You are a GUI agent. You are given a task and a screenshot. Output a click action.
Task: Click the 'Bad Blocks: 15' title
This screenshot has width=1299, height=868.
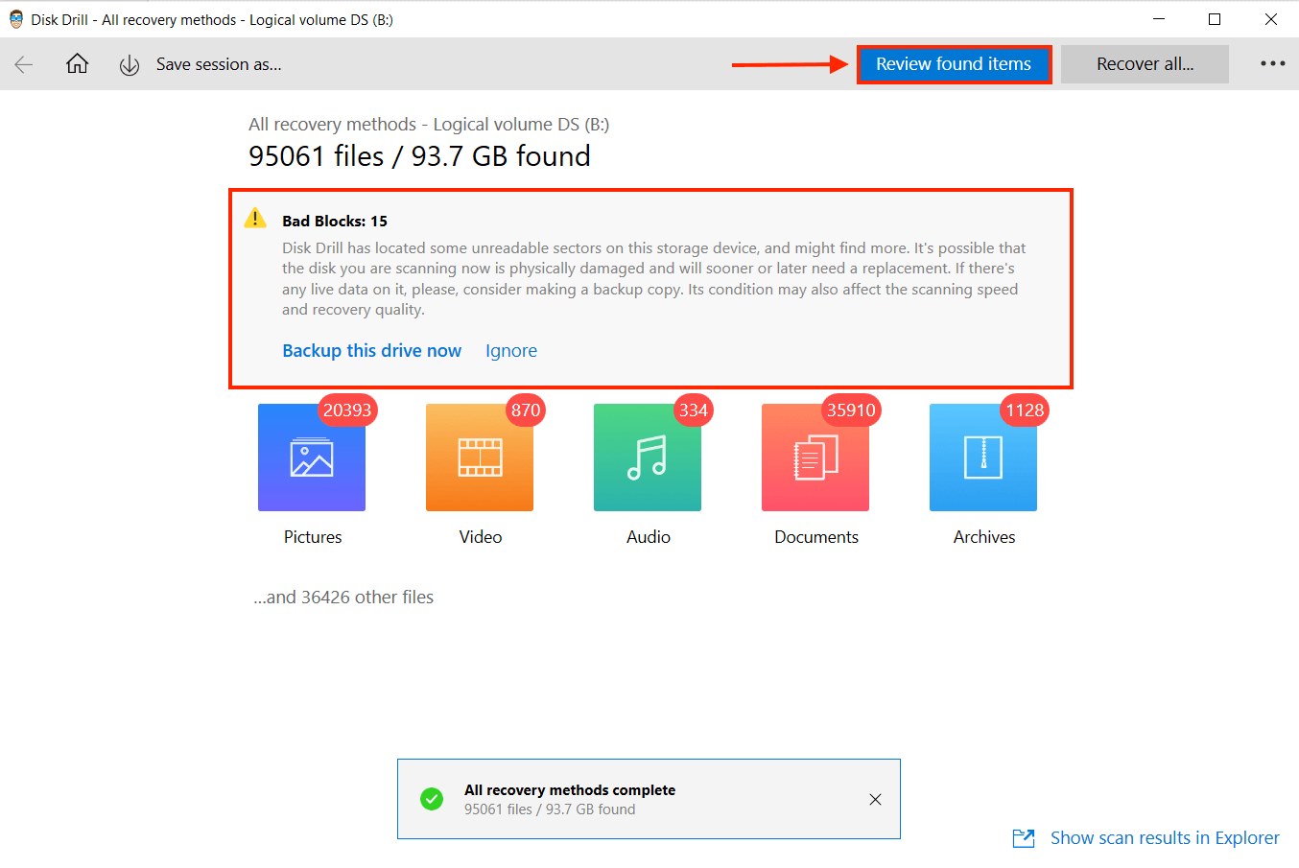(335, 221)
